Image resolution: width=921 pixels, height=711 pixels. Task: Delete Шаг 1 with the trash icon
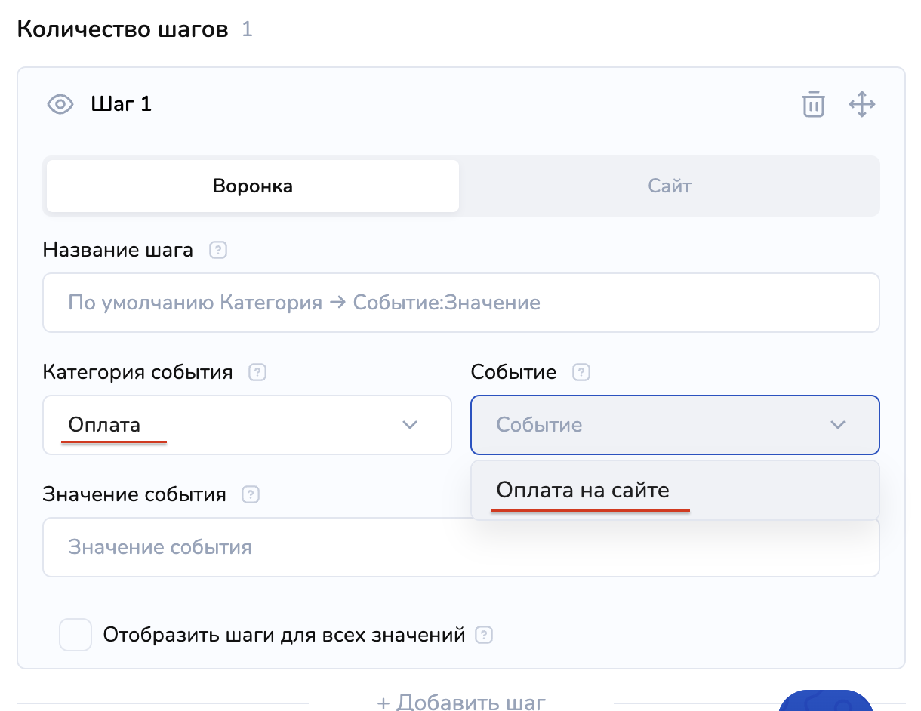[813, 104]
